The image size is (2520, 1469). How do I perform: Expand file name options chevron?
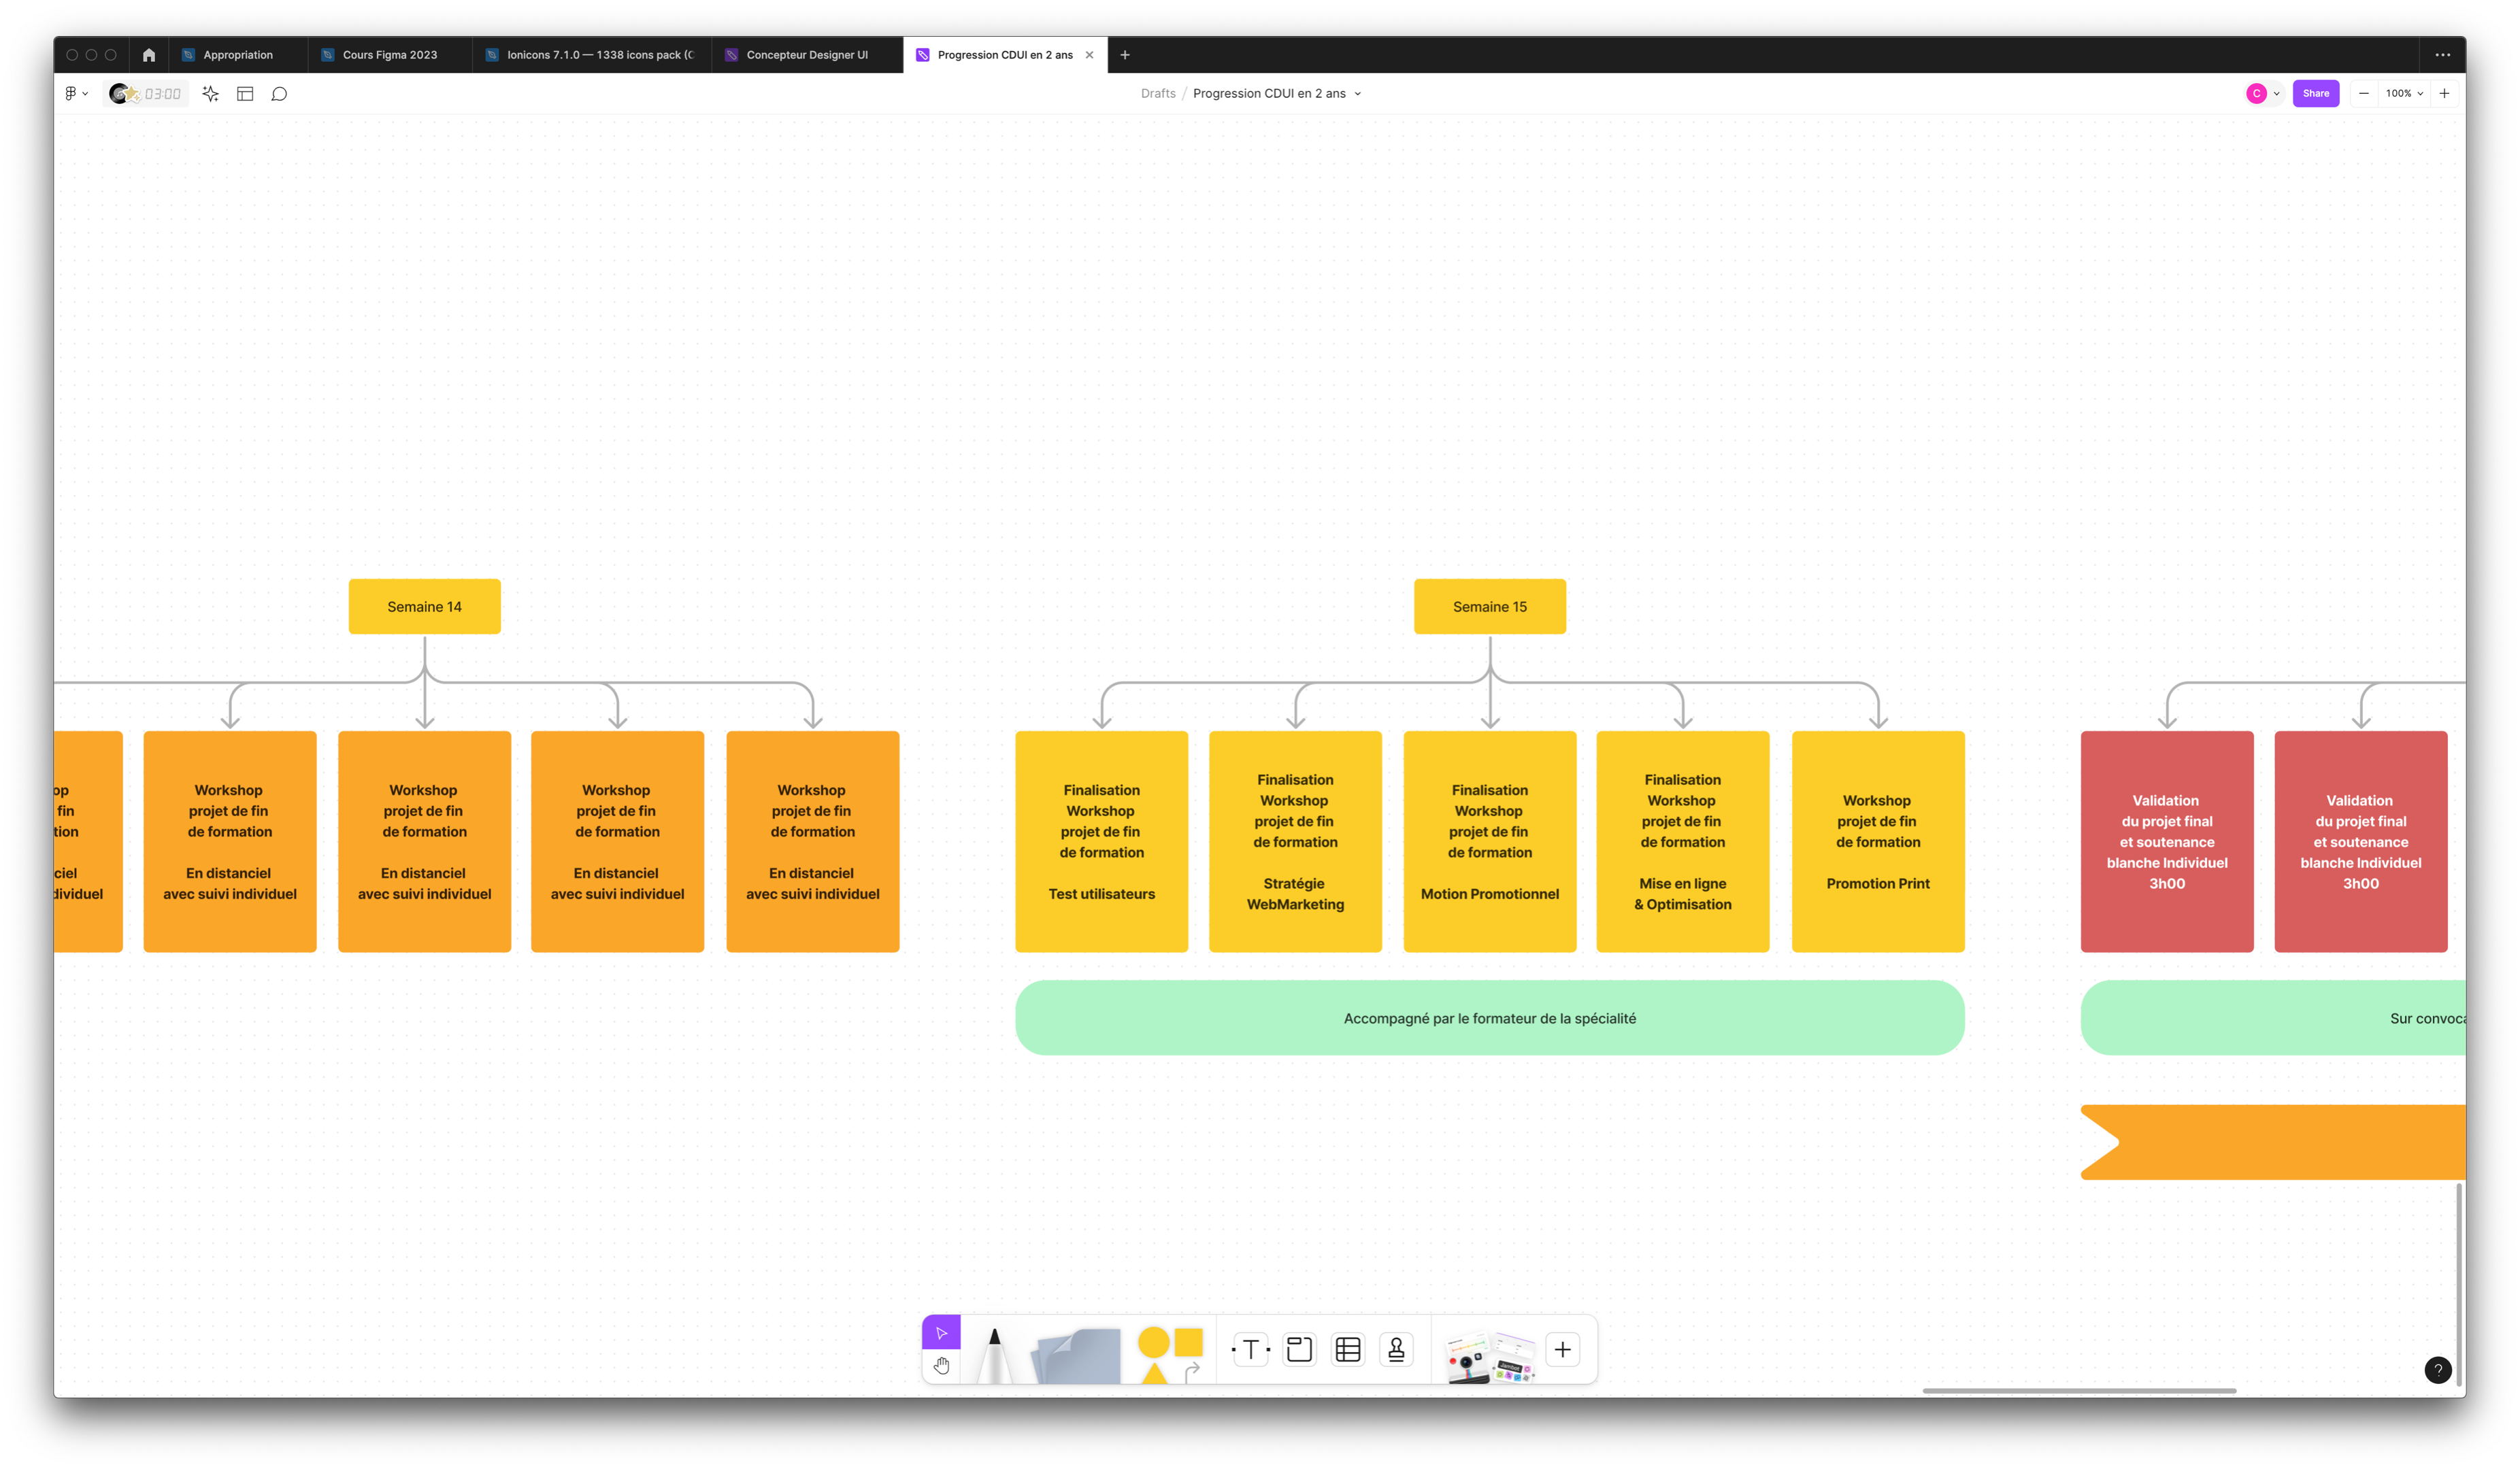(1357, 94)
